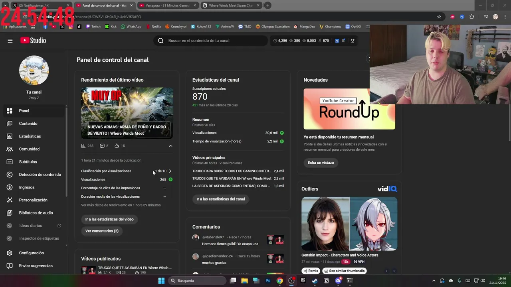511x287 pixels.
Task: Go to next outlier with right arrow
Action: pos(394,271)
